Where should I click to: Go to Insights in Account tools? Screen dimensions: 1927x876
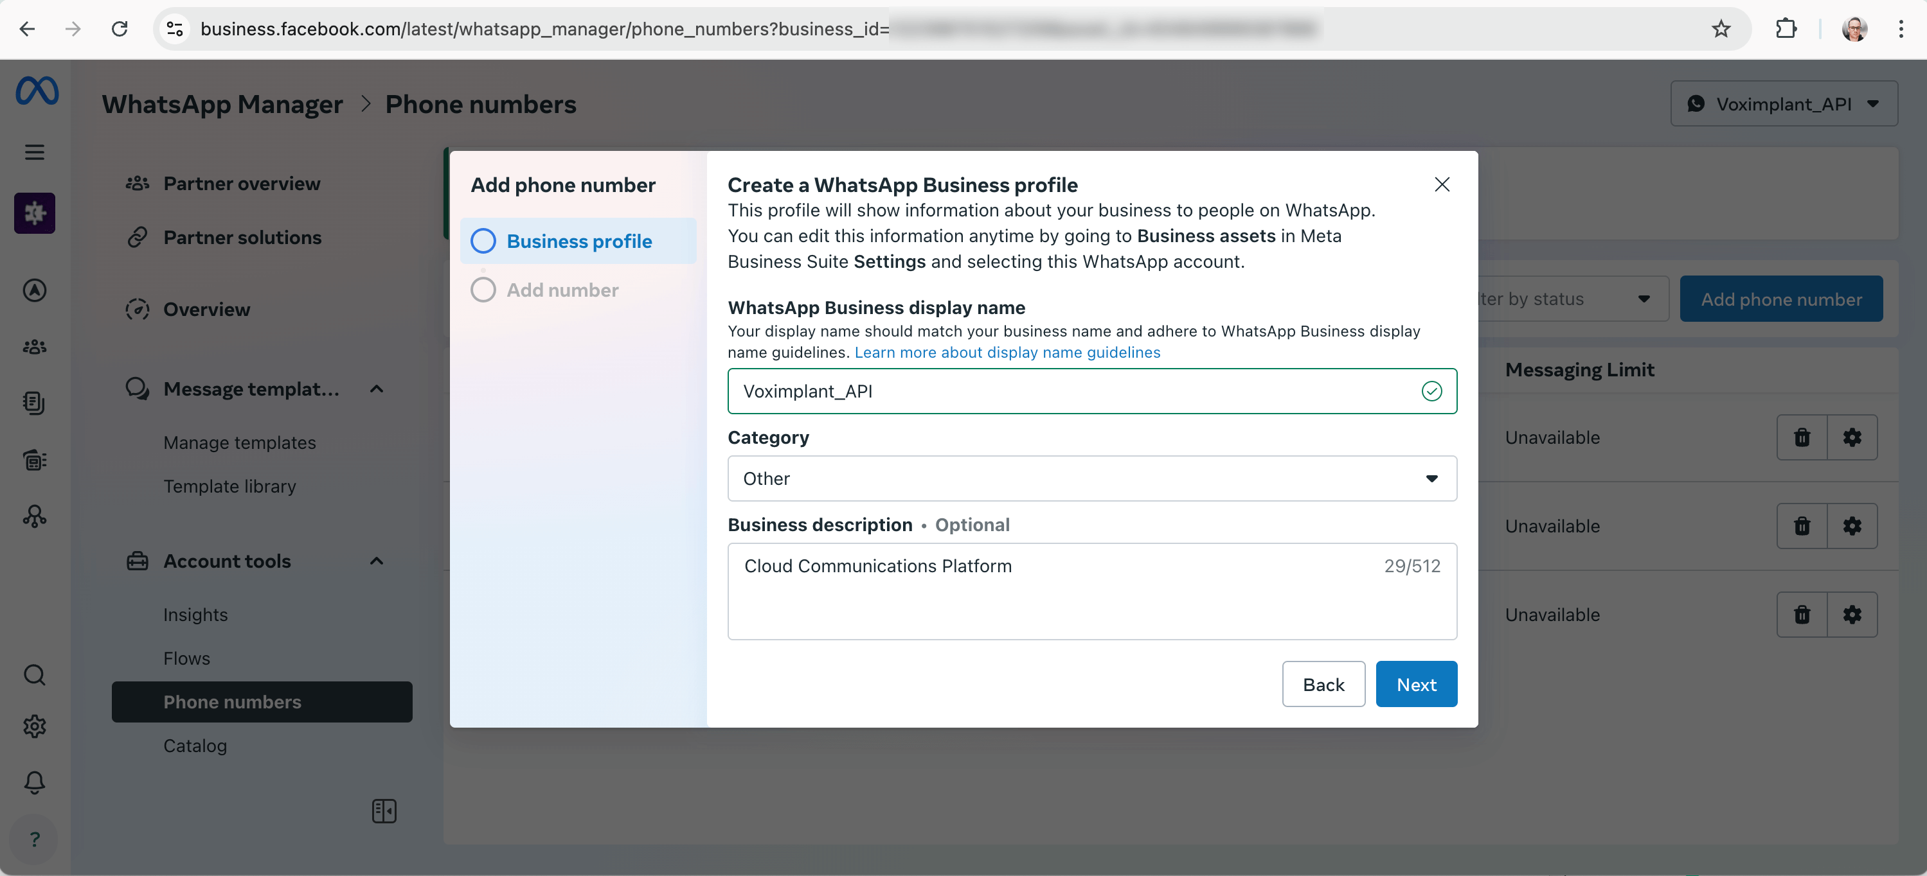tap(195, 615)
